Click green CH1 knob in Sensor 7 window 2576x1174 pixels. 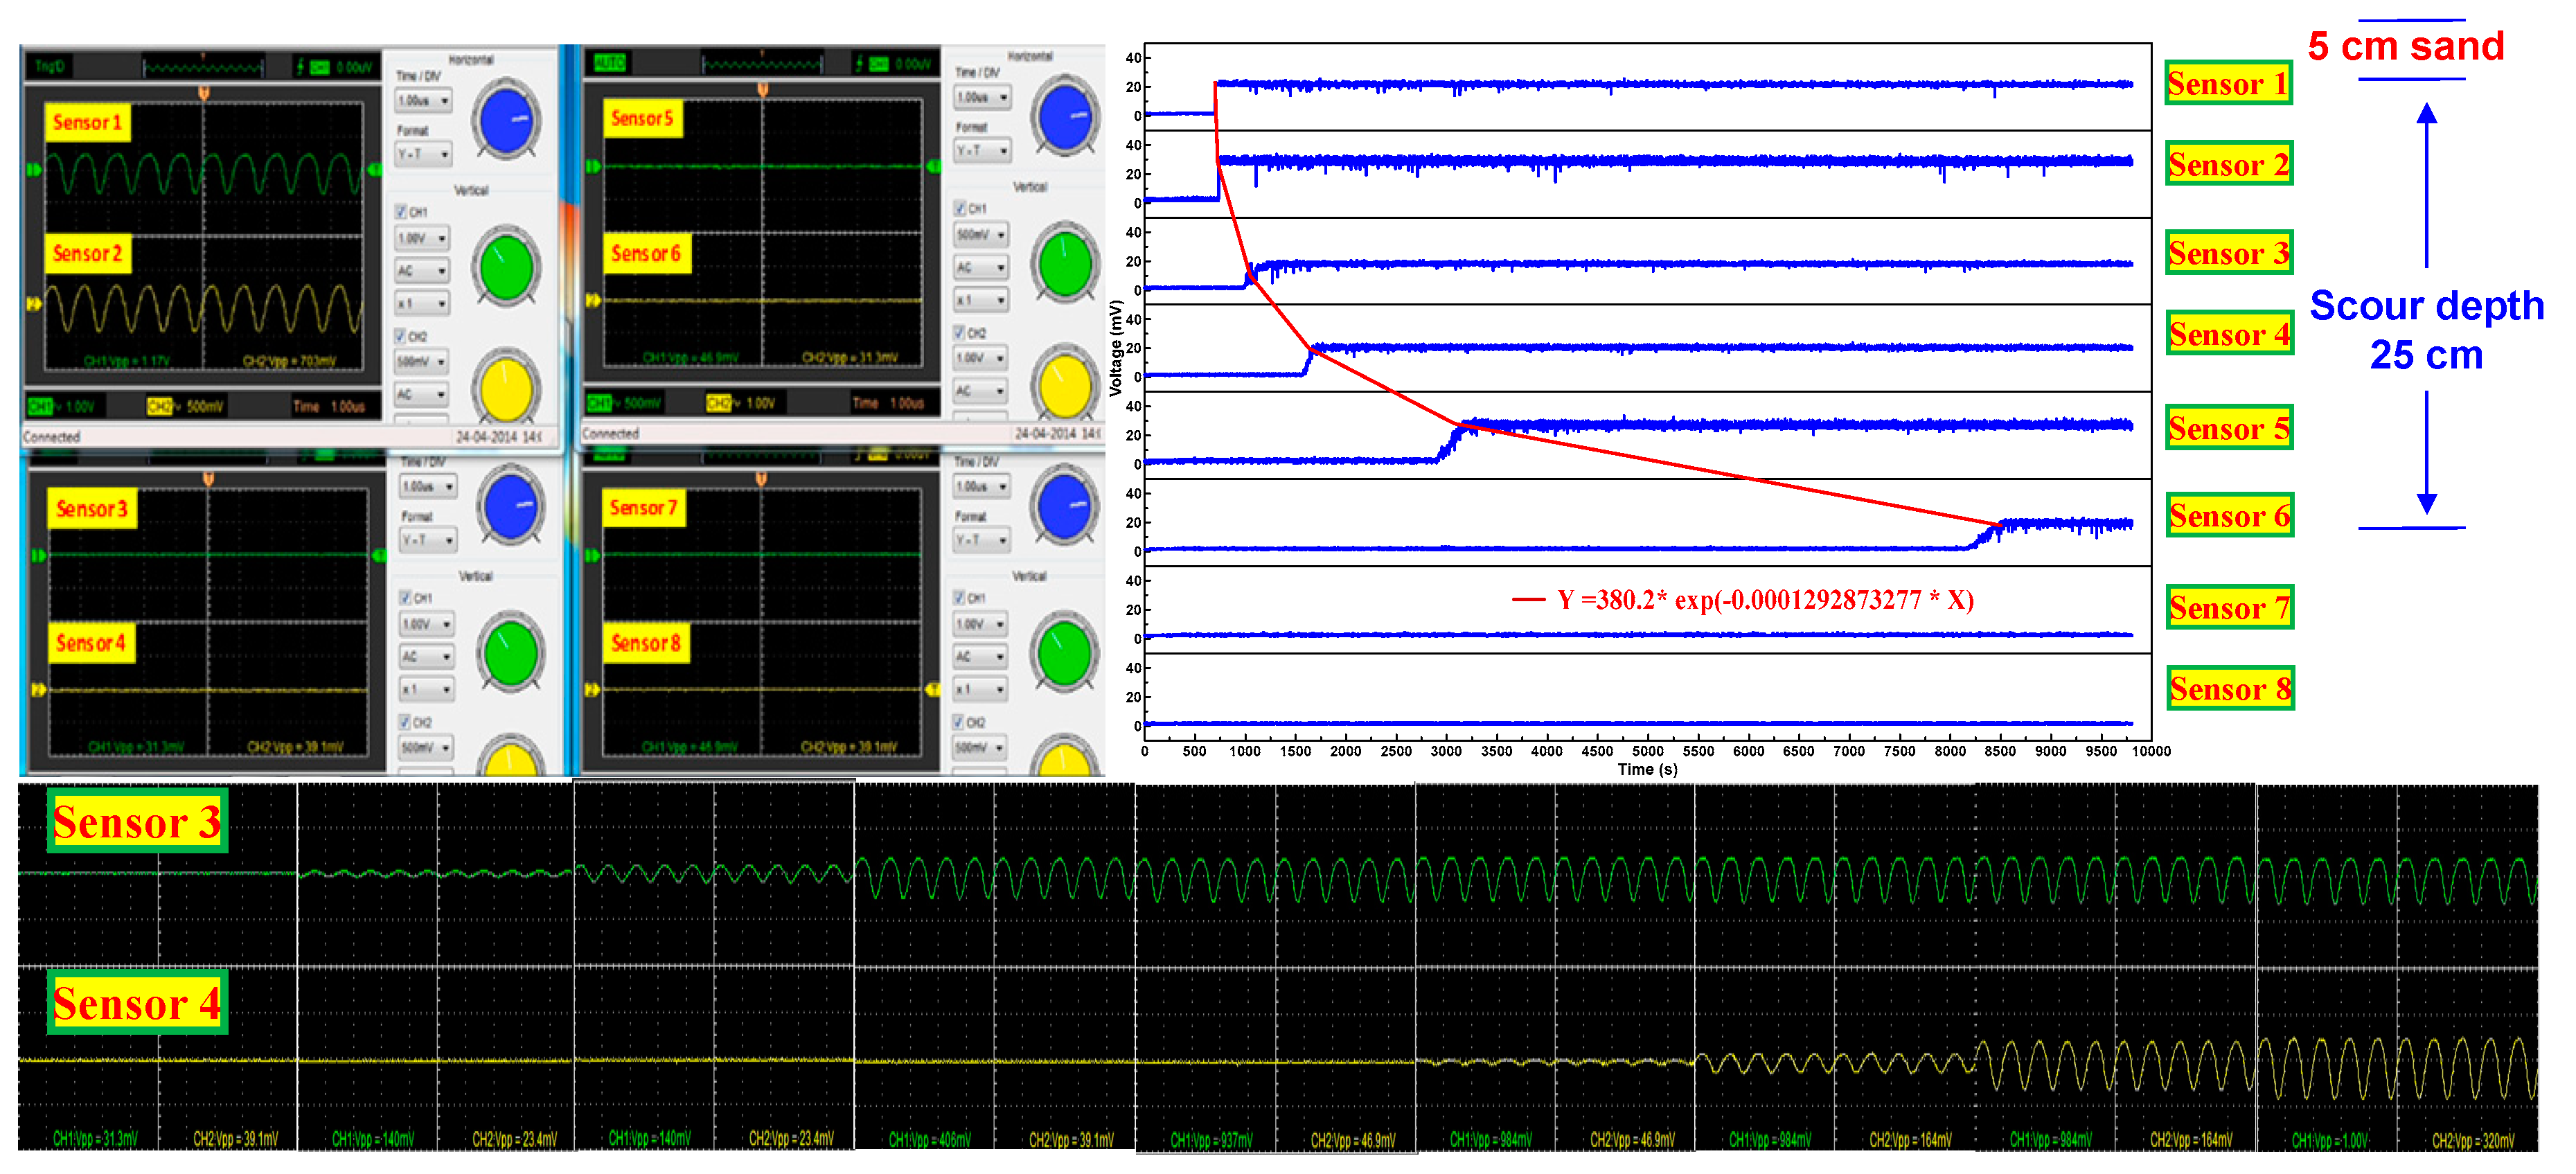tap(1064, 654)
